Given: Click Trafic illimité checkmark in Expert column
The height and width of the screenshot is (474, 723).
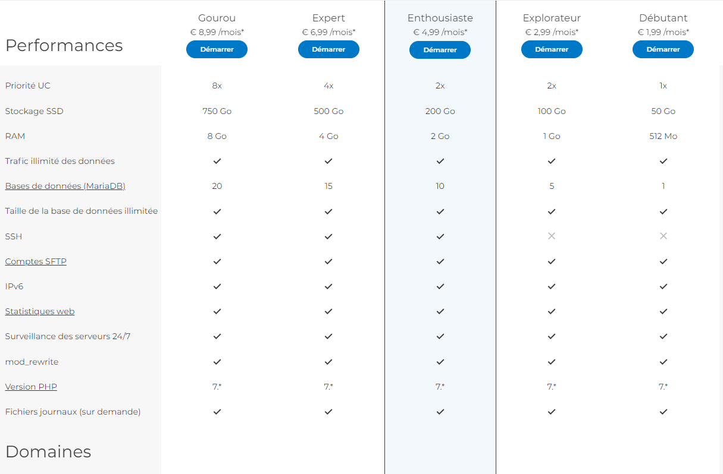Looking at the screenshot, I should pos(328,161).
